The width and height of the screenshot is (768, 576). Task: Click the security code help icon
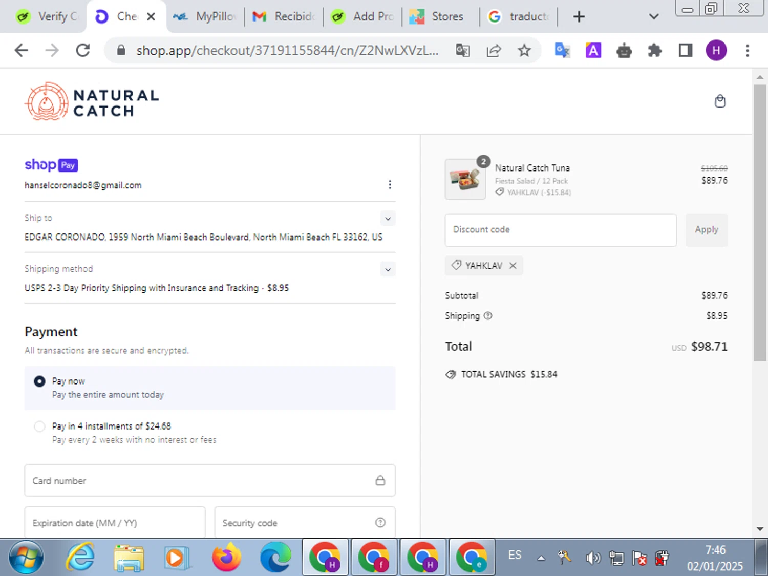tap(380, 523)
